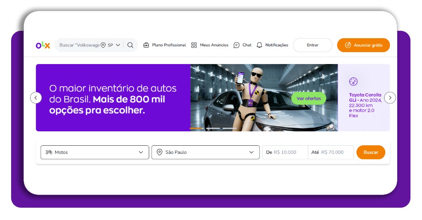Screen dimensions: 422x220
Task: Click the speedometer icon above Toyota Corolla
Action: (x=353, y=81)
